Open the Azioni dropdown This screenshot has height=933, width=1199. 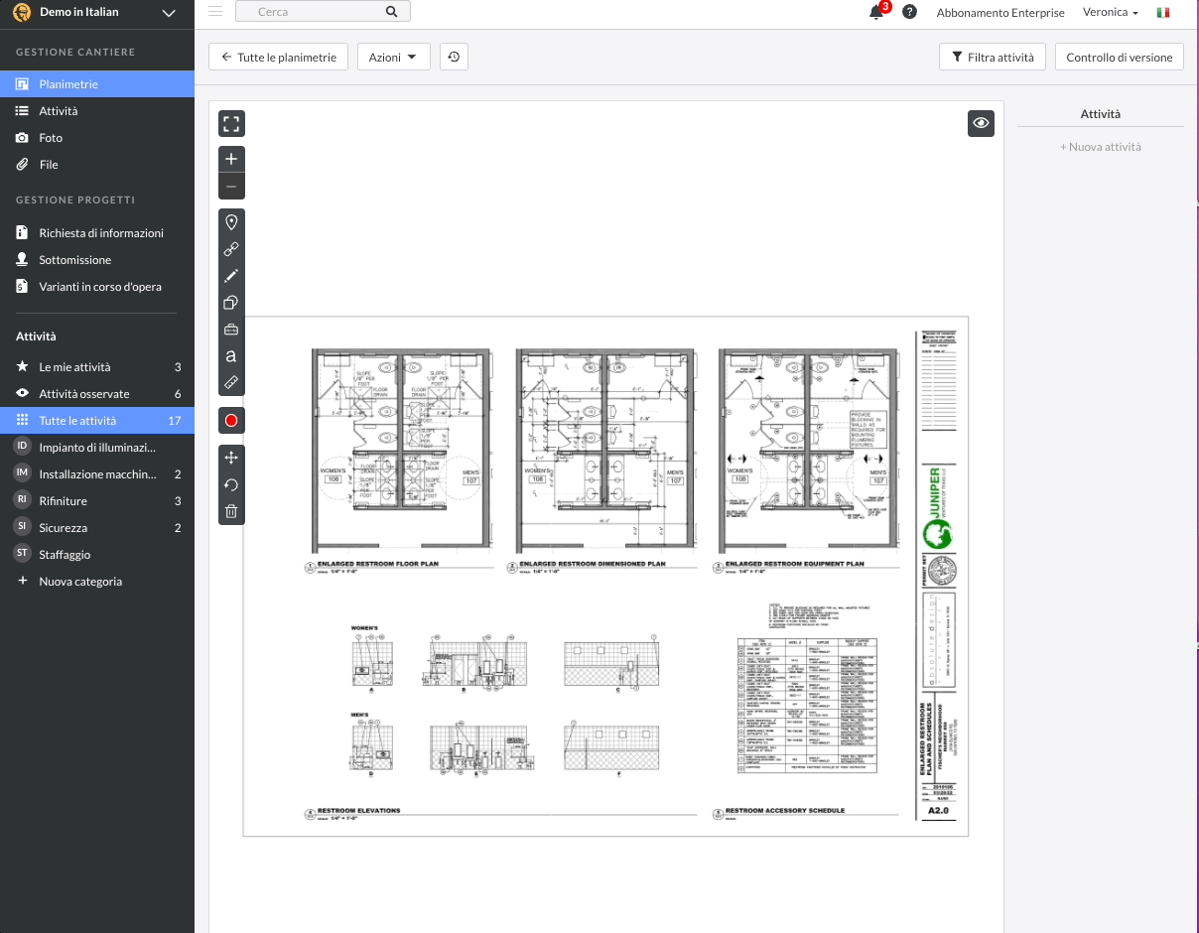393,58
